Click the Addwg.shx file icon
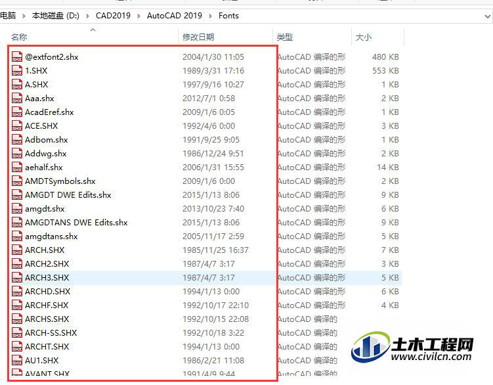The image size is (493, 385). 17,153
